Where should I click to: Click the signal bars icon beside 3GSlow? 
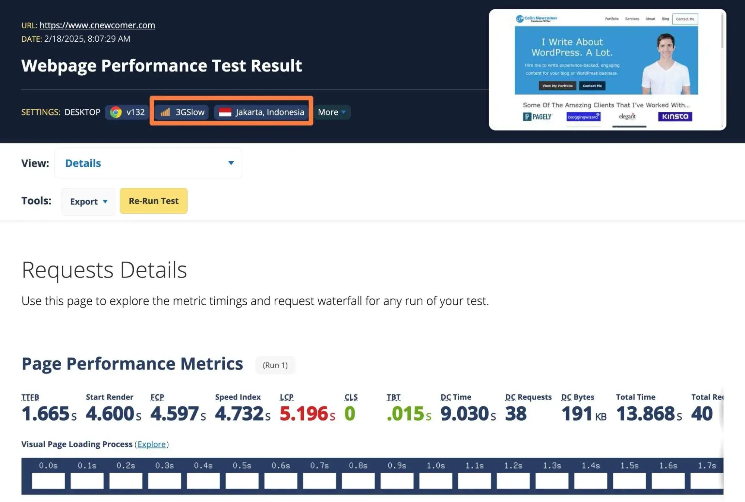coord(165,112)
